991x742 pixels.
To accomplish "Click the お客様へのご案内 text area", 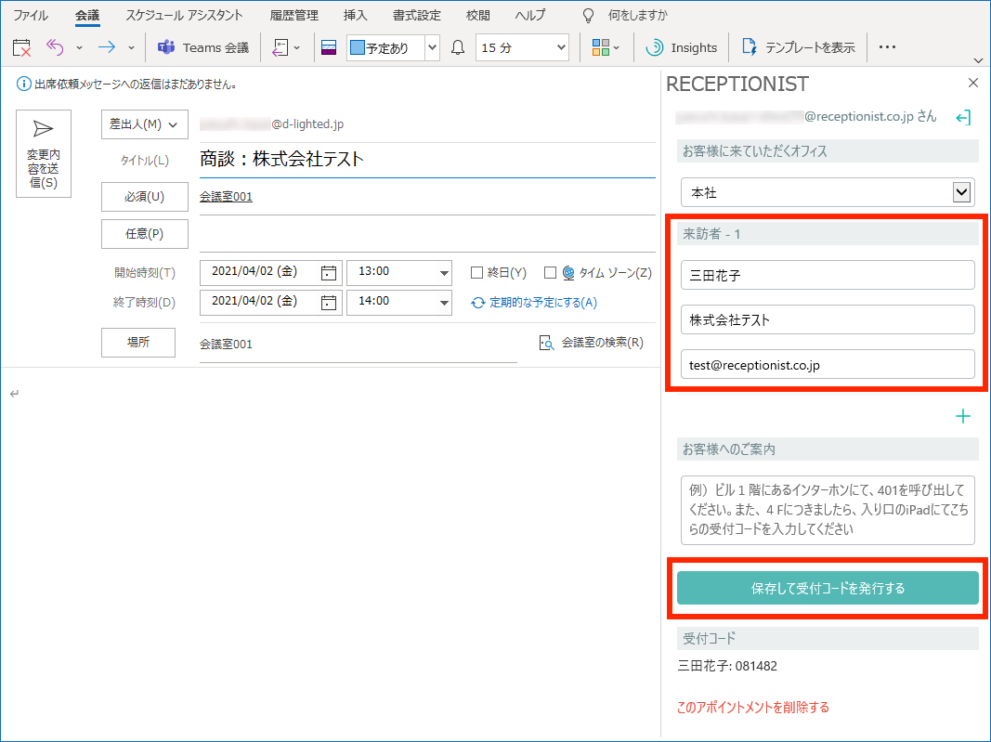I will tap(828, 510).
